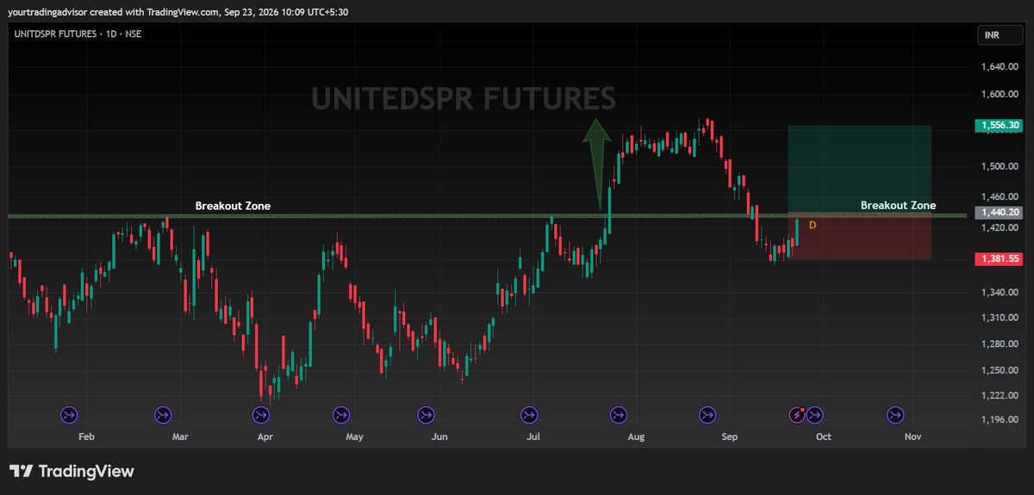
Task: Click the 1,280.00 price axis label
Action: click(1000, 344)
